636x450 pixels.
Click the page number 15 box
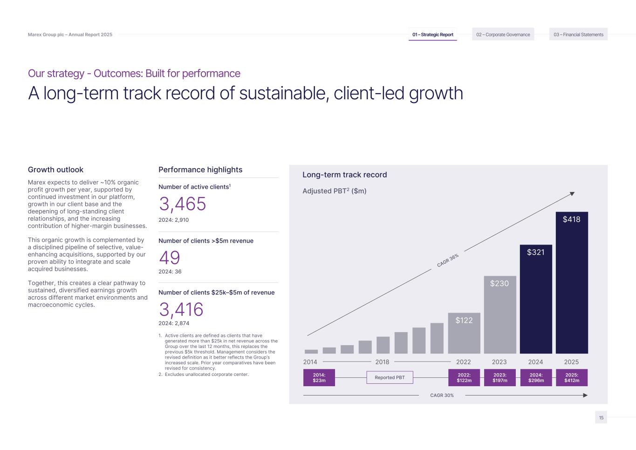pos(601,417)
